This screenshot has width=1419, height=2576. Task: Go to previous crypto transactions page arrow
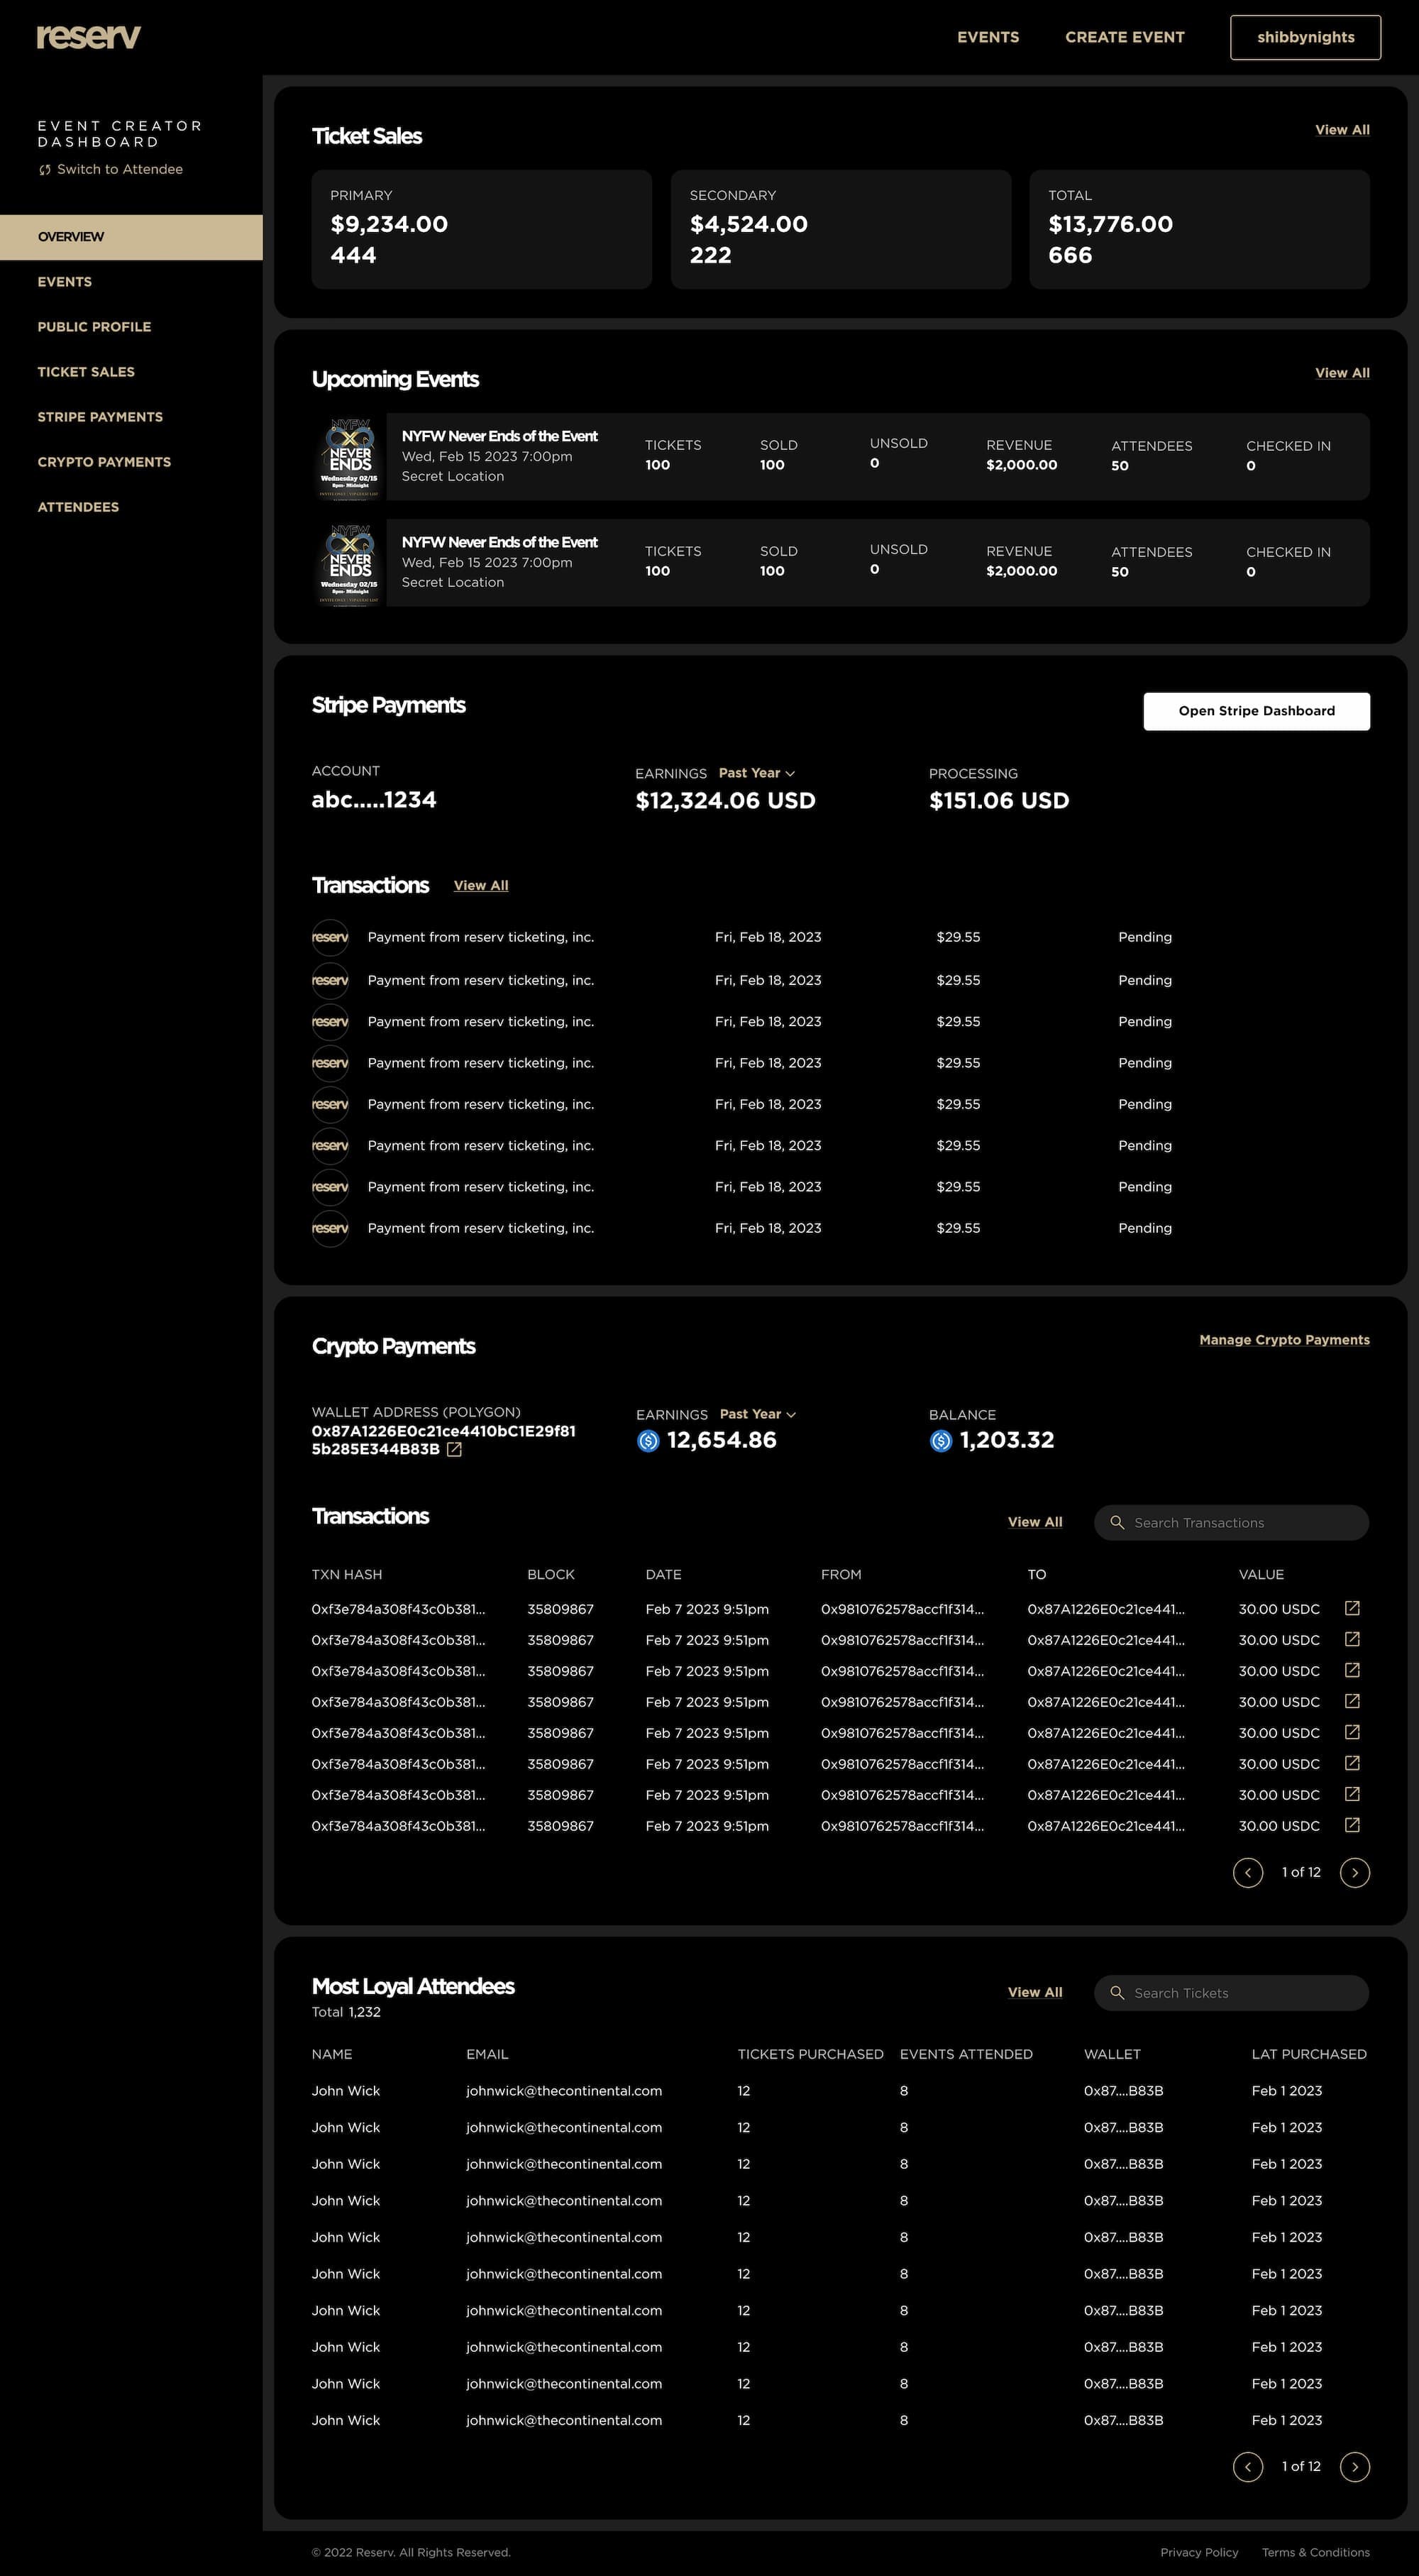click(1247, 1872)
